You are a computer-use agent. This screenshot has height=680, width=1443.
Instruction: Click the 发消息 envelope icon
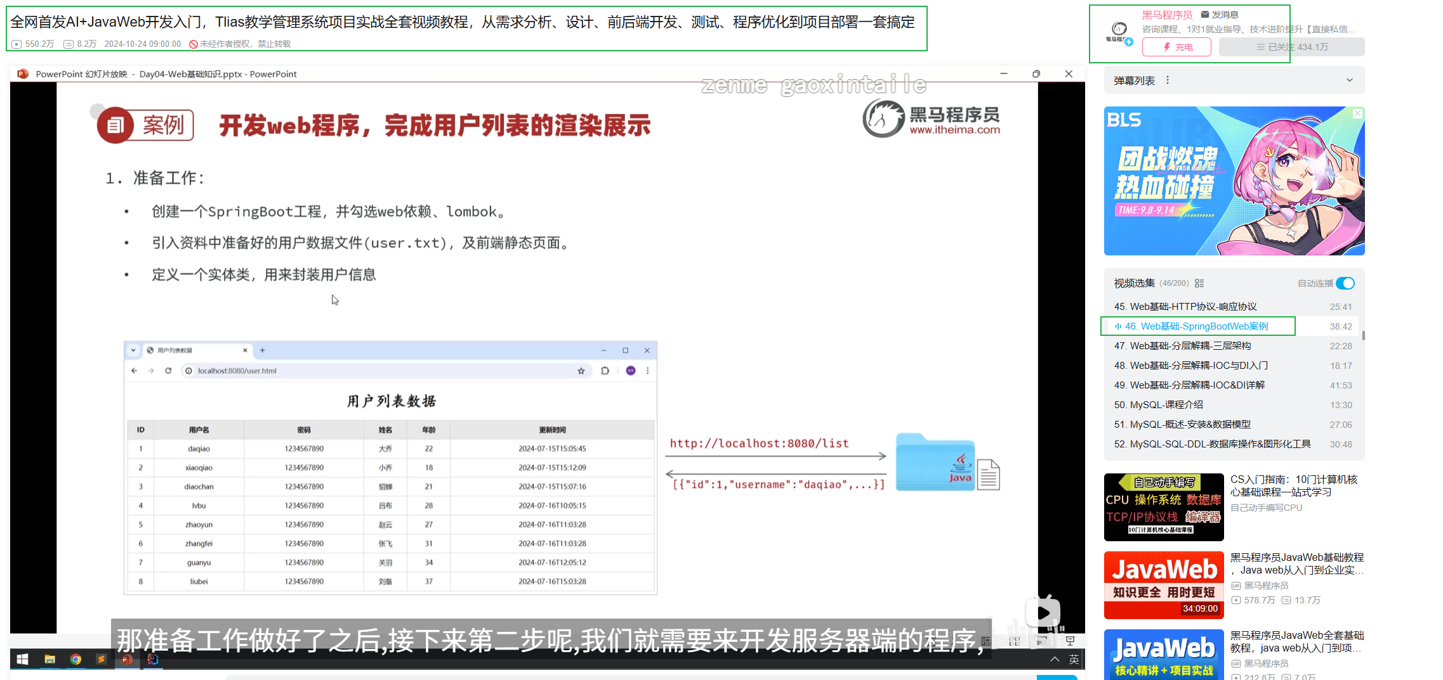[1205, 14]
